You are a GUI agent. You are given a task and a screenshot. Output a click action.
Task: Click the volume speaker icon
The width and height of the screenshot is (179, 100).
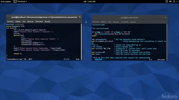point(170,1)
